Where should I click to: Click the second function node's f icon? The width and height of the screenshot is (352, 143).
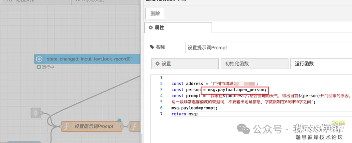pos(134,126)
